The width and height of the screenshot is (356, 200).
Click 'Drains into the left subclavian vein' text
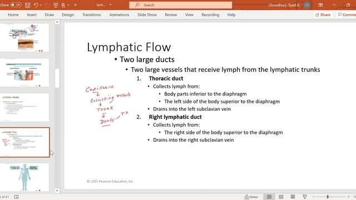[192, 109]
